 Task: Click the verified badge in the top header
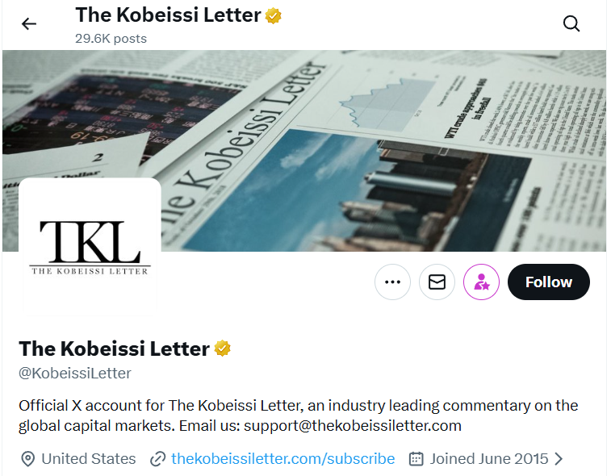[x=274, y=15]
